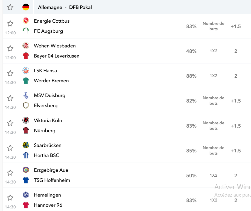
Task: Click the Bayer 04 Leverkusen red jersey icon
Action: coord(26,56)
